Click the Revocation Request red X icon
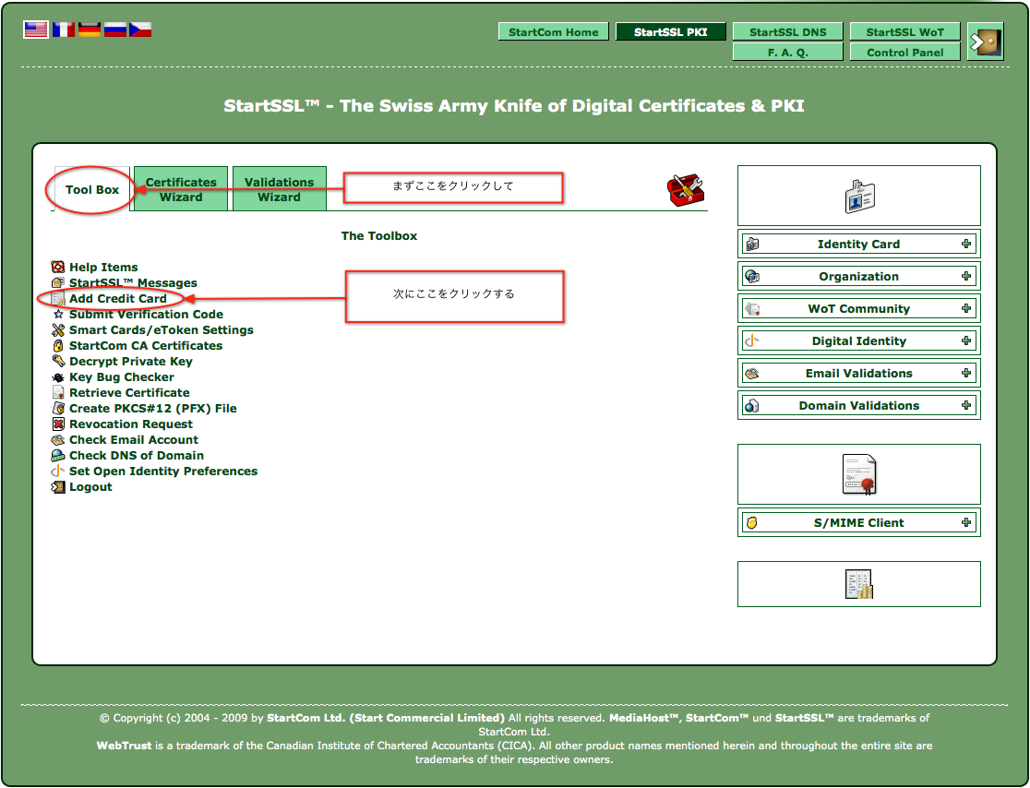The height and width of the screenshot is (788, 1030). click(x=58, y=424)
